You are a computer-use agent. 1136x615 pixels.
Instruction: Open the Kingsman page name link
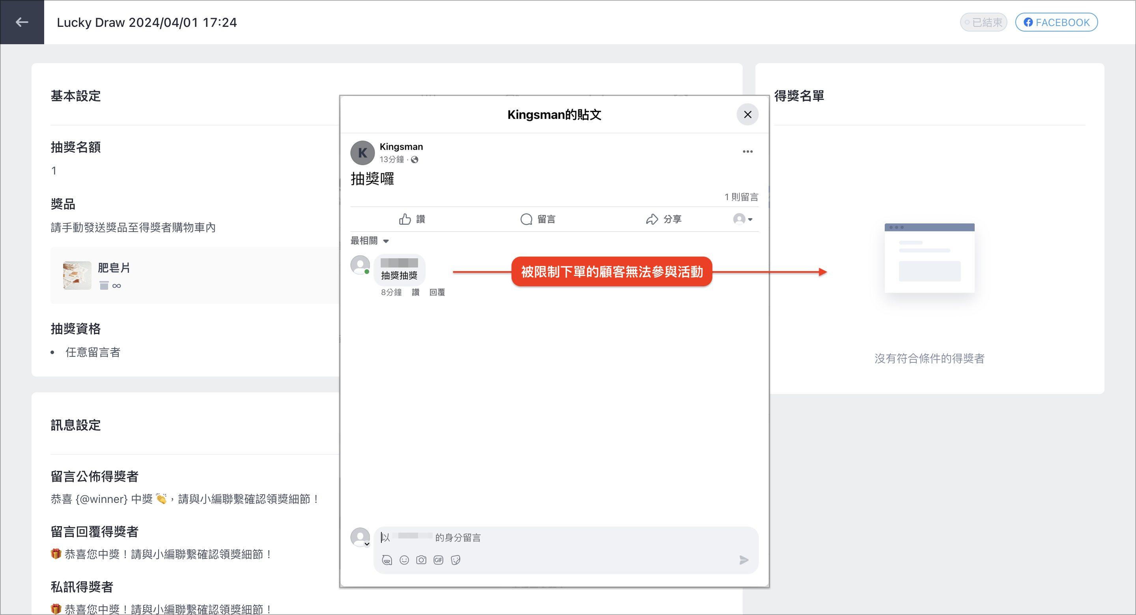(401, 146)
